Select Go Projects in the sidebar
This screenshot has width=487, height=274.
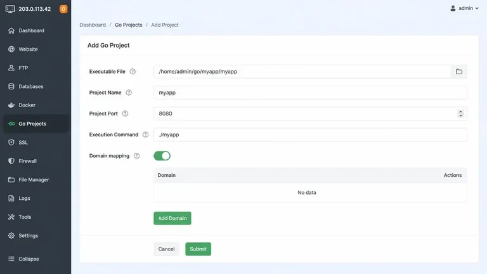click(36, 124)
